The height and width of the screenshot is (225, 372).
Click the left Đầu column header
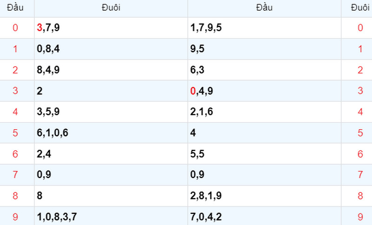click(x=15, y=8)
